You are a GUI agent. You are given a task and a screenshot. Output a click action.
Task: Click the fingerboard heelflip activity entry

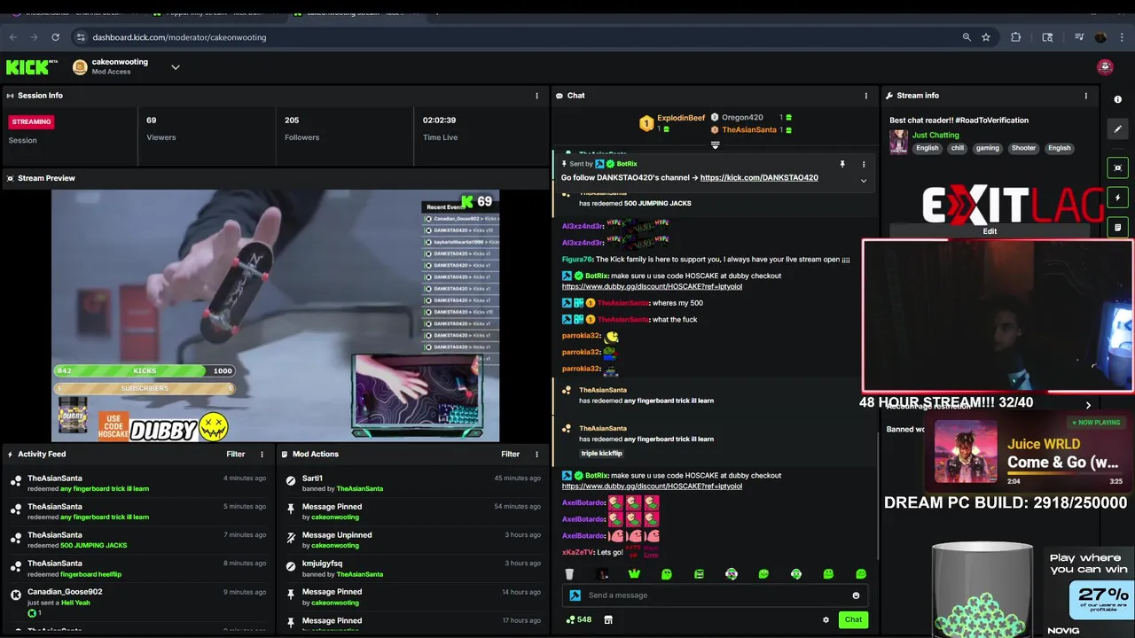pos(137,568)
